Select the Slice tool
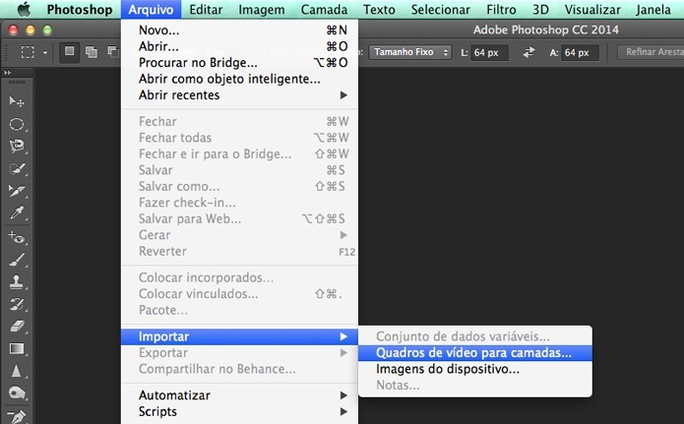684x424 pixels. point(17,191)
